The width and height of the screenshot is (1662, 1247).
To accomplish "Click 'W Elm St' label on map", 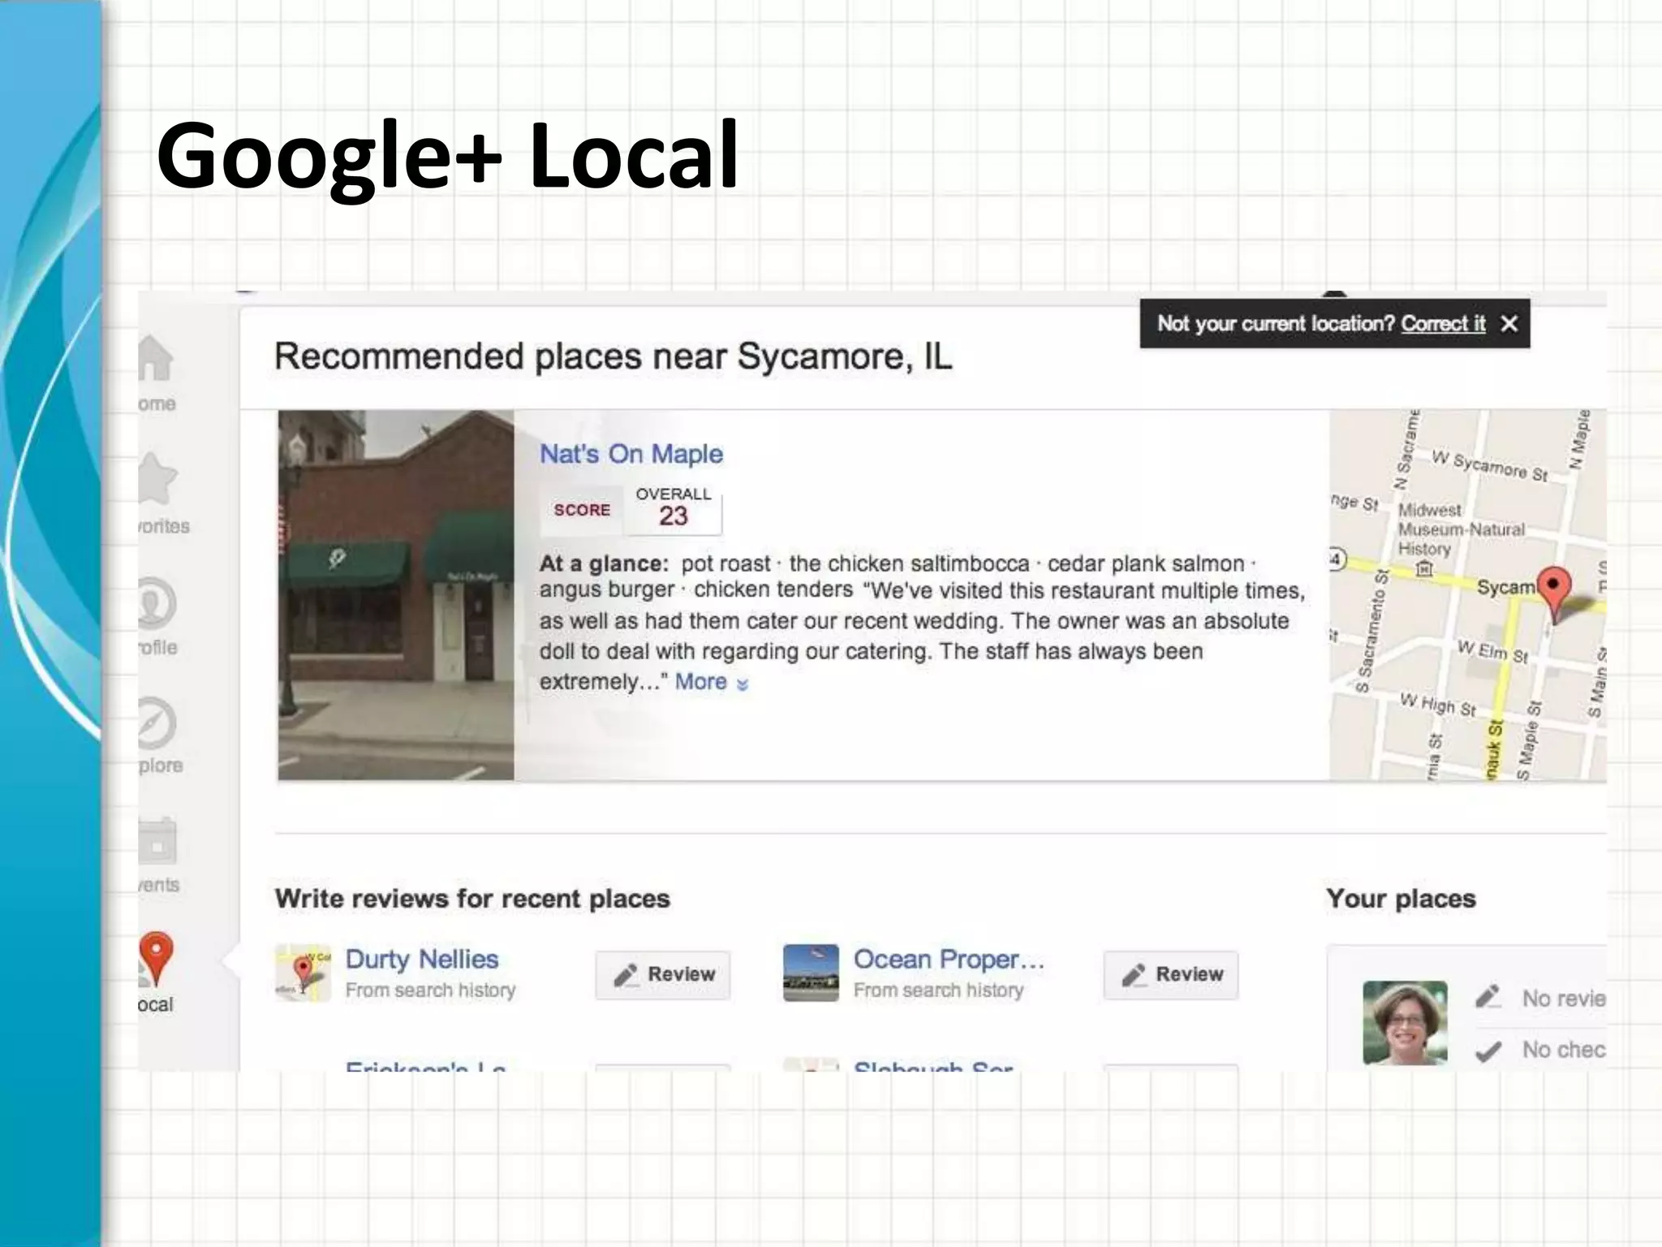I will pyautogui.click(x=1492, y=651).
